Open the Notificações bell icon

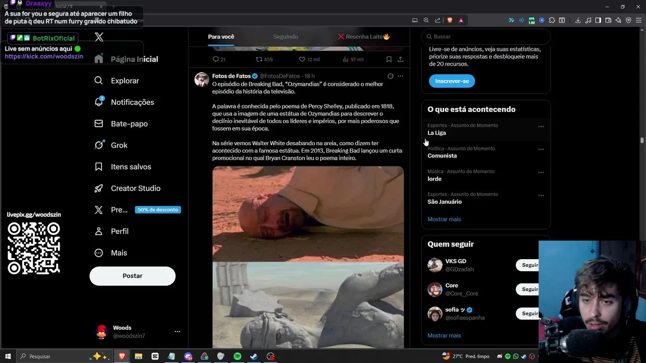coord(99,102)
